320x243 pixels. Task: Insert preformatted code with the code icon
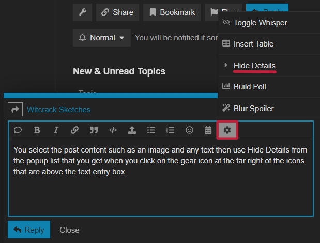[113, 130]
